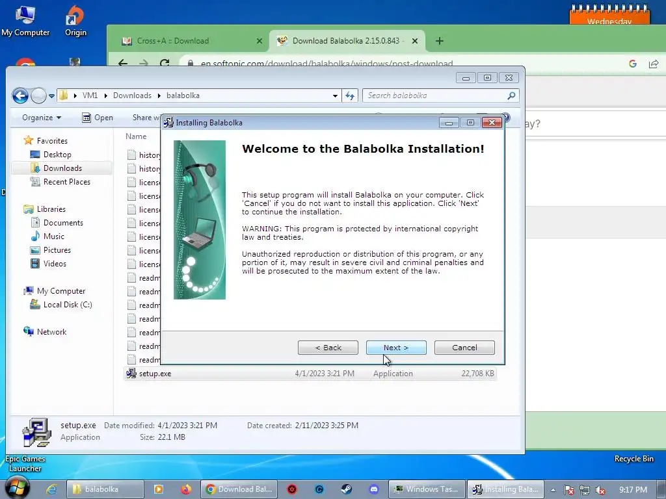Open the Organize menu in Explorer

(x=41, y=118)
